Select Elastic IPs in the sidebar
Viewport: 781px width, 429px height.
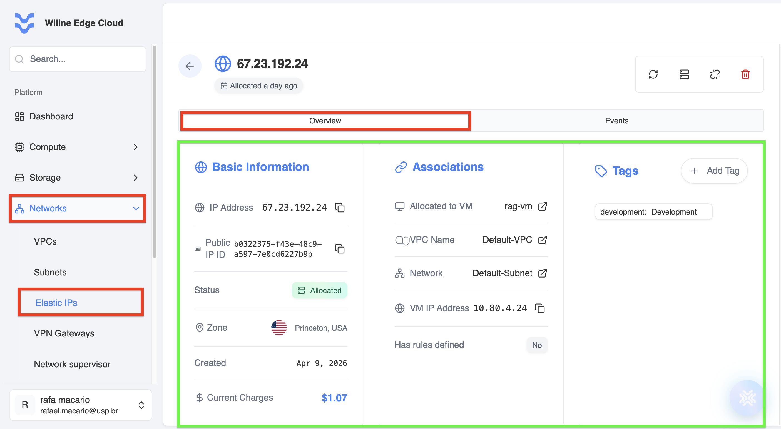pyautogui.click(x=56, y=303)
